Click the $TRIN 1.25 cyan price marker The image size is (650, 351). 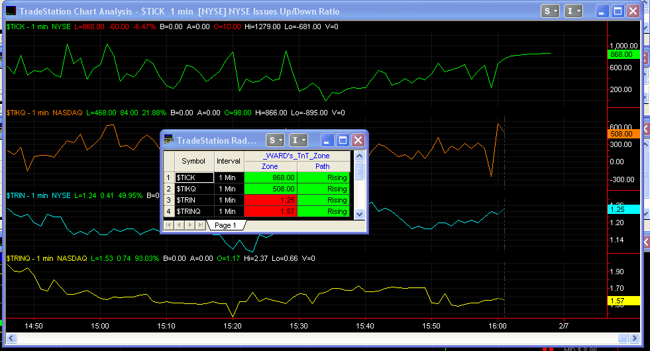pyautogui.click(x=623, y=209)
